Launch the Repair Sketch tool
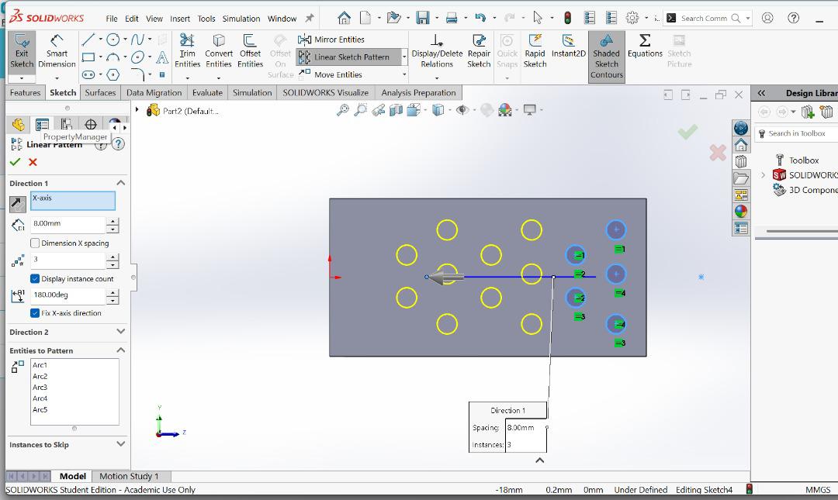Viewport: 838px width, 500px height. [479, 52]
